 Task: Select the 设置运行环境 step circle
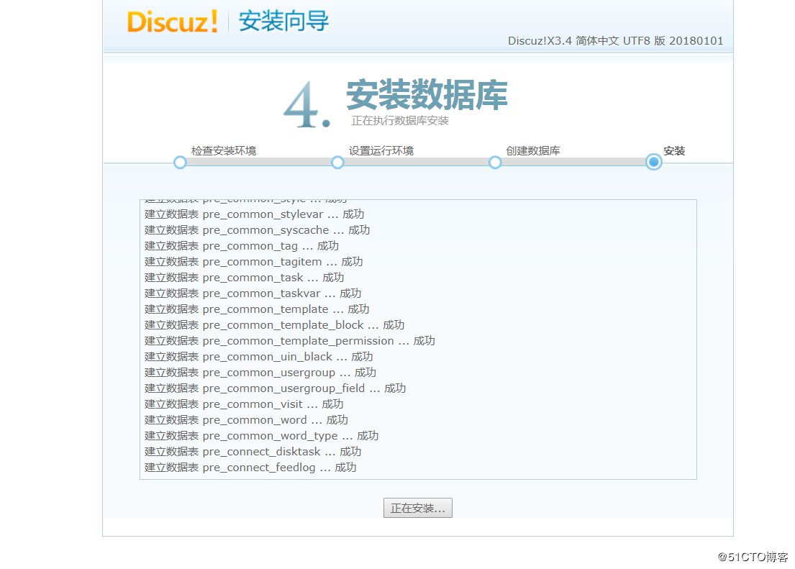[x=337, y=163]
